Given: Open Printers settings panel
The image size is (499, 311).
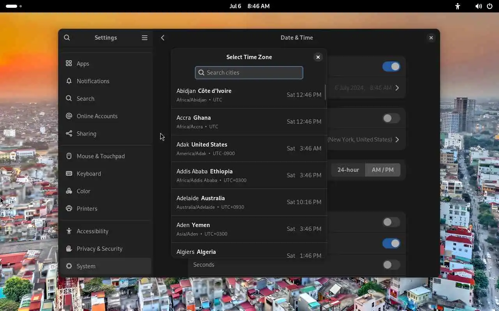Looking at the screenshot, I should (106, 208).
